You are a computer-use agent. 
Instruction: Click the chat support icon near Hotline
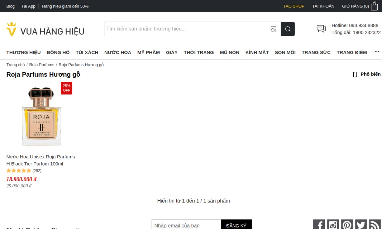tap(321, 29)
